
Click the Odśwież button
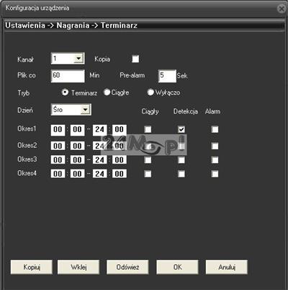point(127,267)
